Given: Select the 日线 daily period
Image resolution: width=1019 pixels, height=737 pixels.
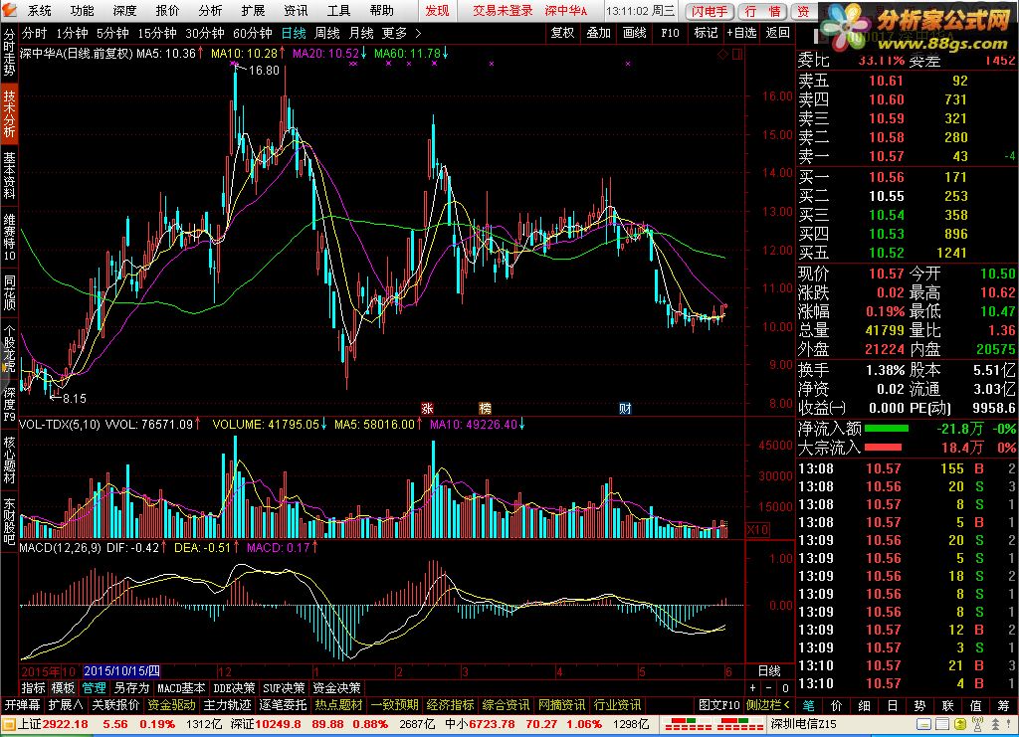Looking at the screenshot, I should 294,33.
